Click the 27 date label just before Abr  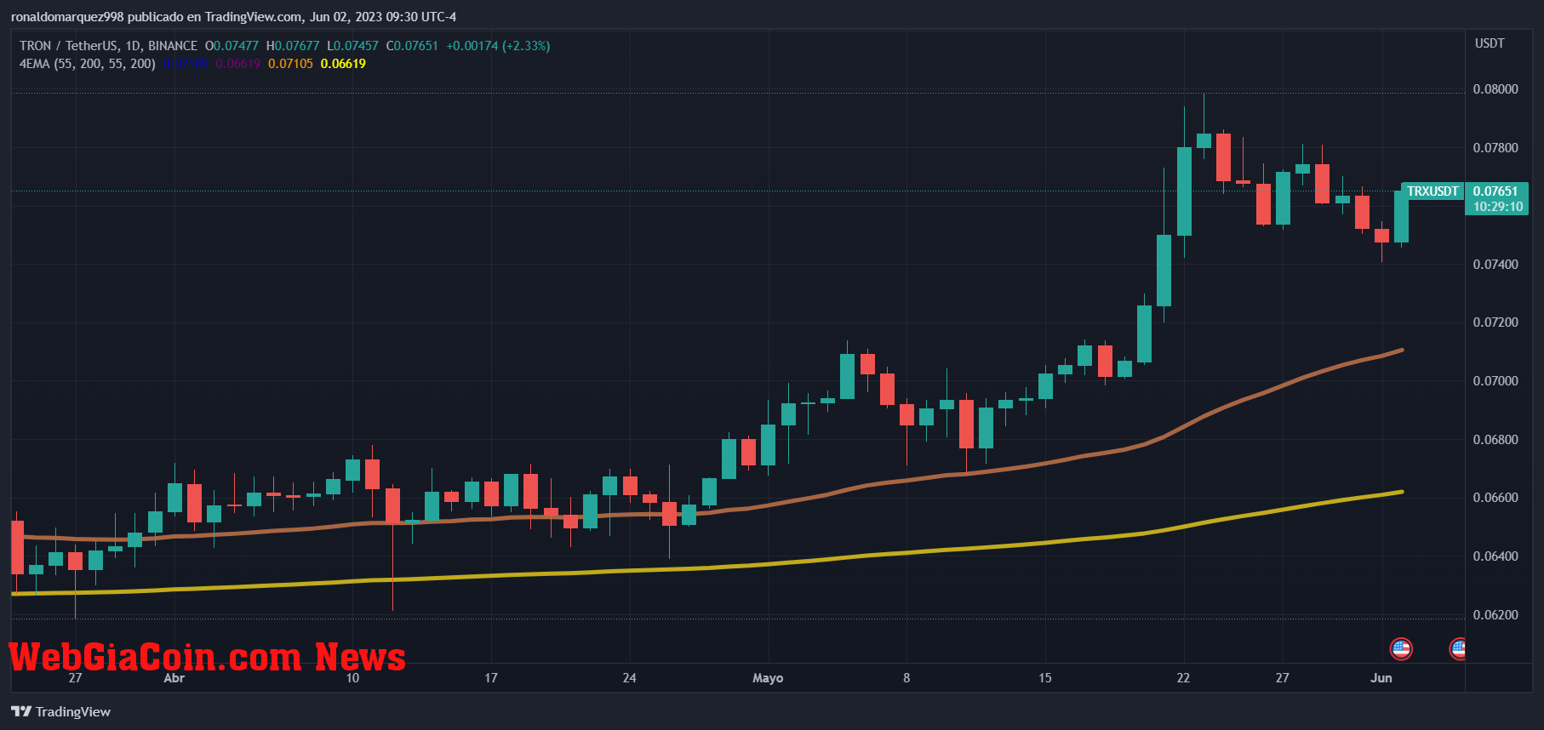pyautogui.click(x=76, y=678)
